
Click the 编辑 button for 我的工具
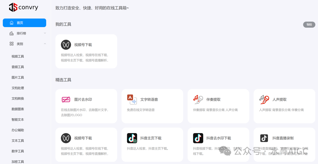309,24
